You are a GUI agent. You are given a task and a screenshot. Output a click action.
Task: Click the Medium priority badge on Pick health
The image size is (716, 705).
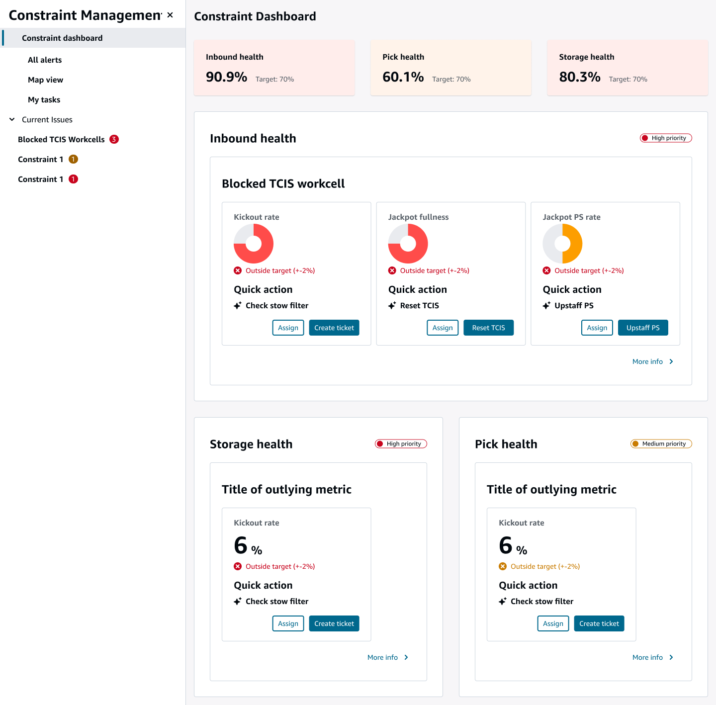[x=661, y=443]
